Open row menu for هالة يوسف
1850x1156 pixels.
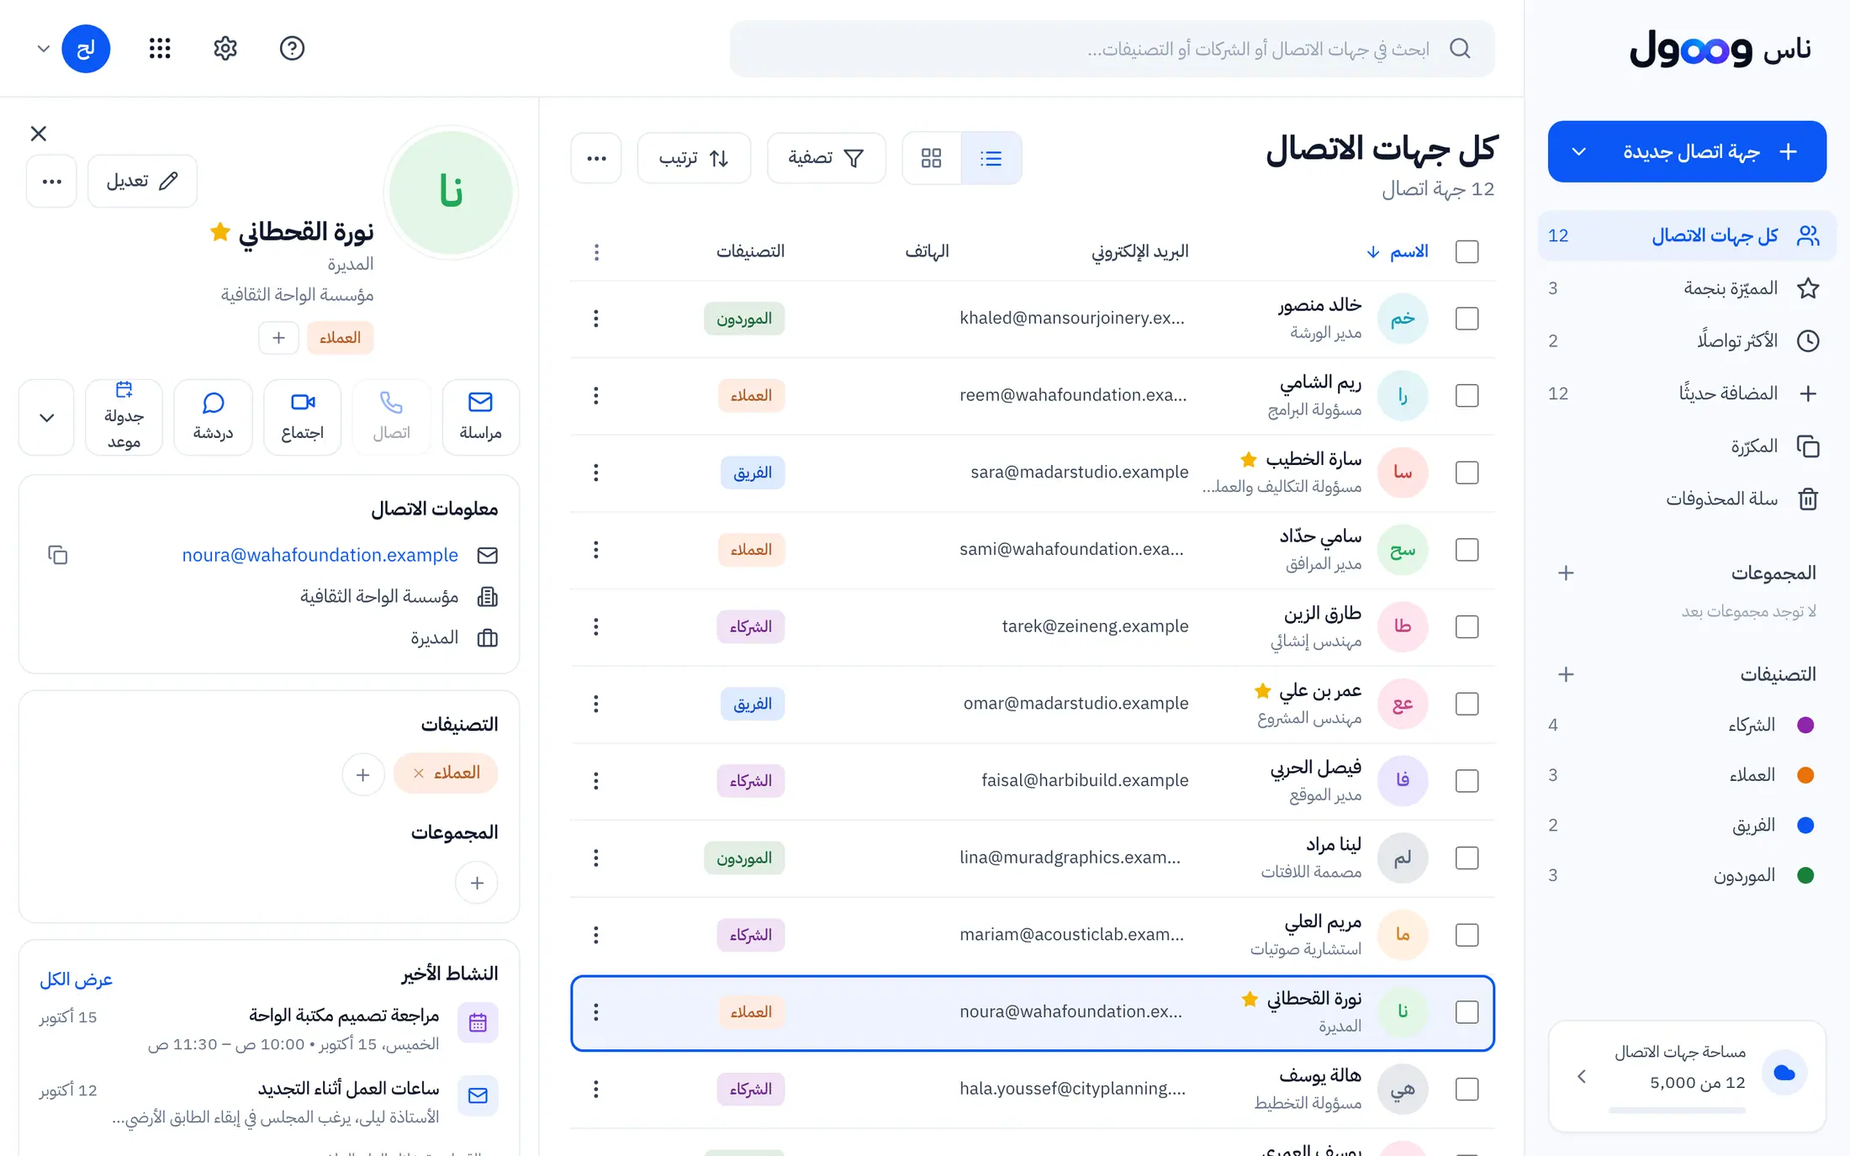[596, 1089]
